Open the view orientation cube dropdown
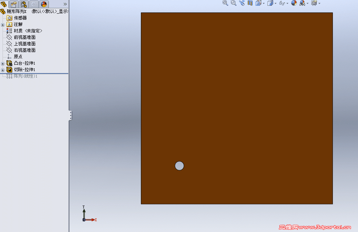358x232 pixels. 263,3
